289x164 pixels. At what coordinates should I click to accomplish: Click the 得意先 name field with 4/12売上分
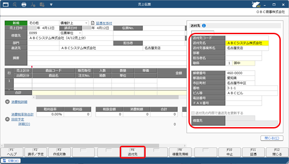pyautogui.click(x=70, y=38)
